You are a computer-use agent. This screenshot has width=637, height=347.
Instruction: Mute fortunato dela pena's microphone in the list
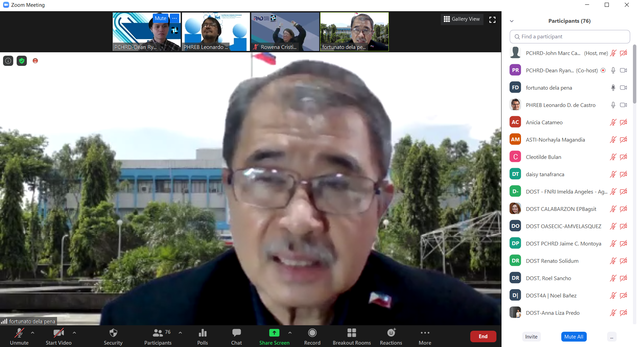coord(613,88)
